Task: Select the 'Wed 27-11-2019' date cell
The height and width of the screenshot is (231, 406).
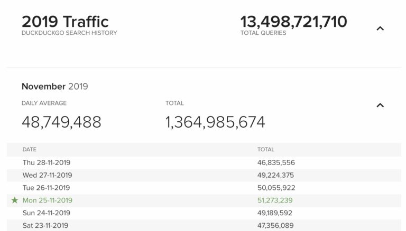Action: [47, 175]
